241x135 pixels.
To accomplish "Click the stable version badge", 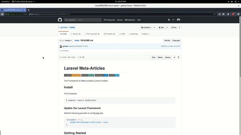I will point(114,75).
